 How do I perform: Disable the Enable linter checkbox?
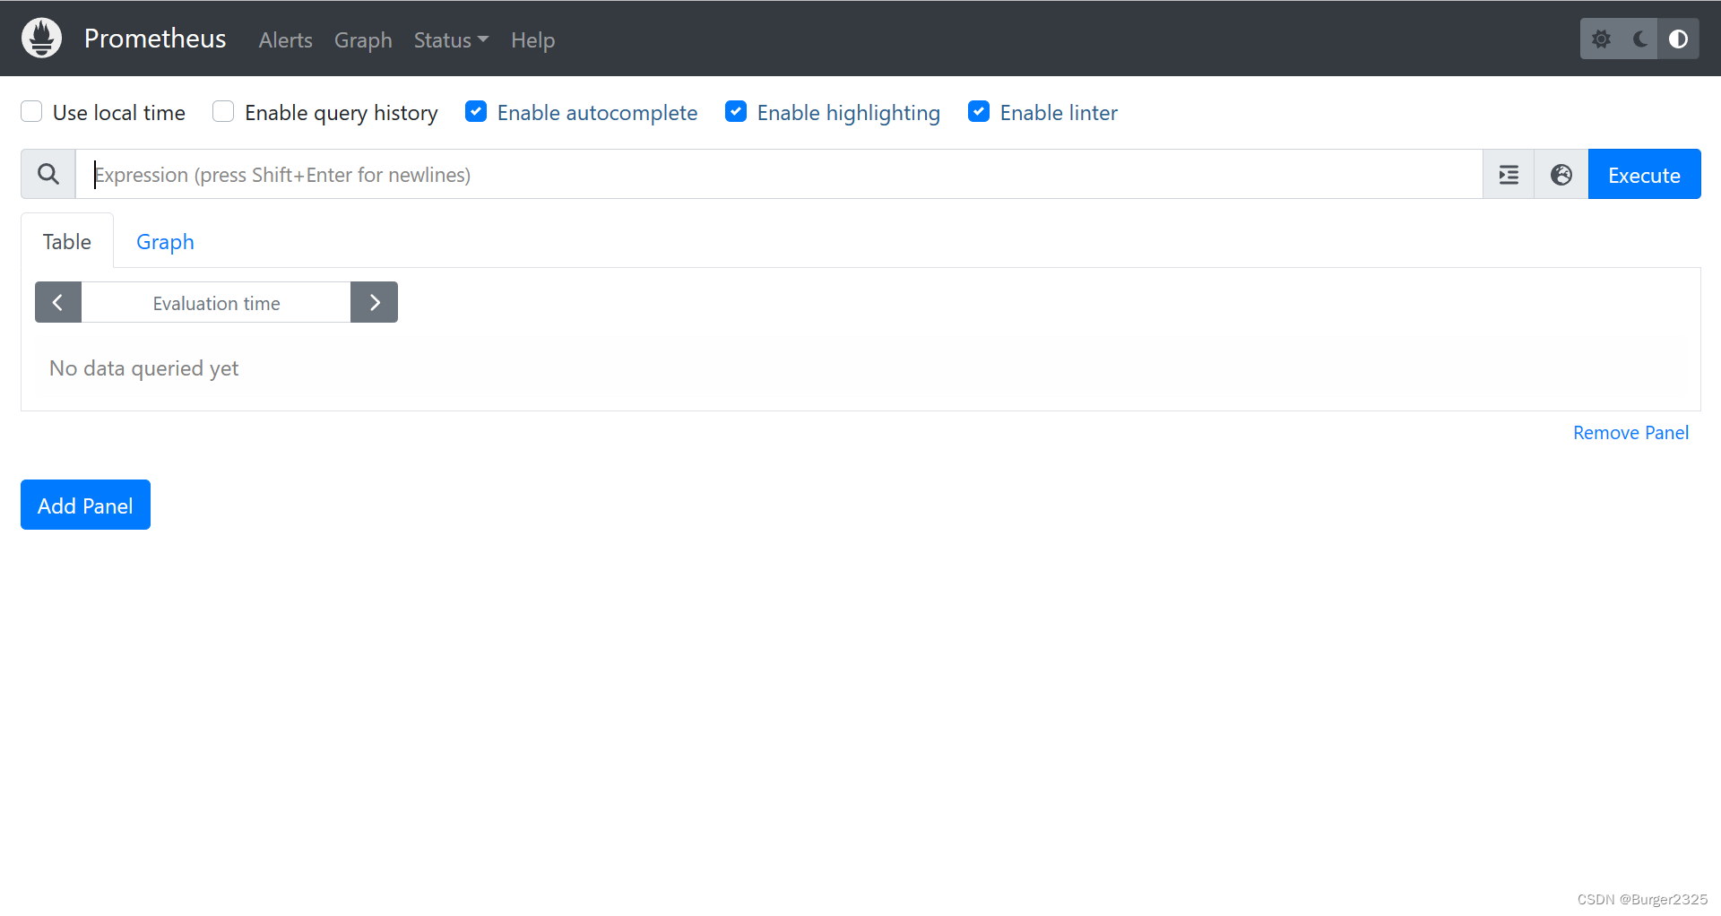[979, 112]
